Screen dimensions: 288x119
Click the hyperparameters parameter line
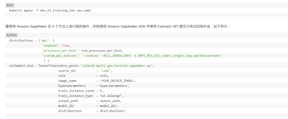pyautogui.click(x=93, y=86)
